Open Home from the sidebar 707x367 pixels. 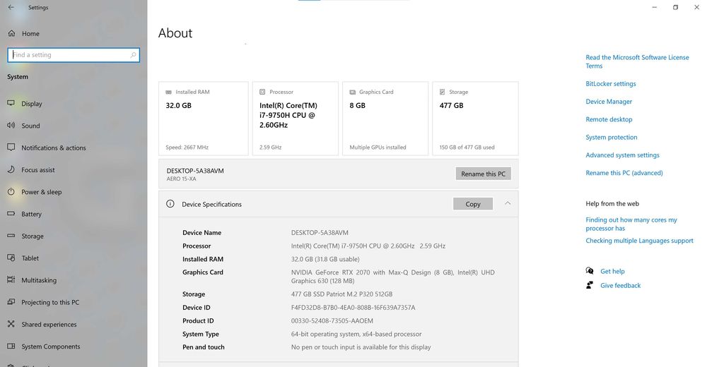30,34
